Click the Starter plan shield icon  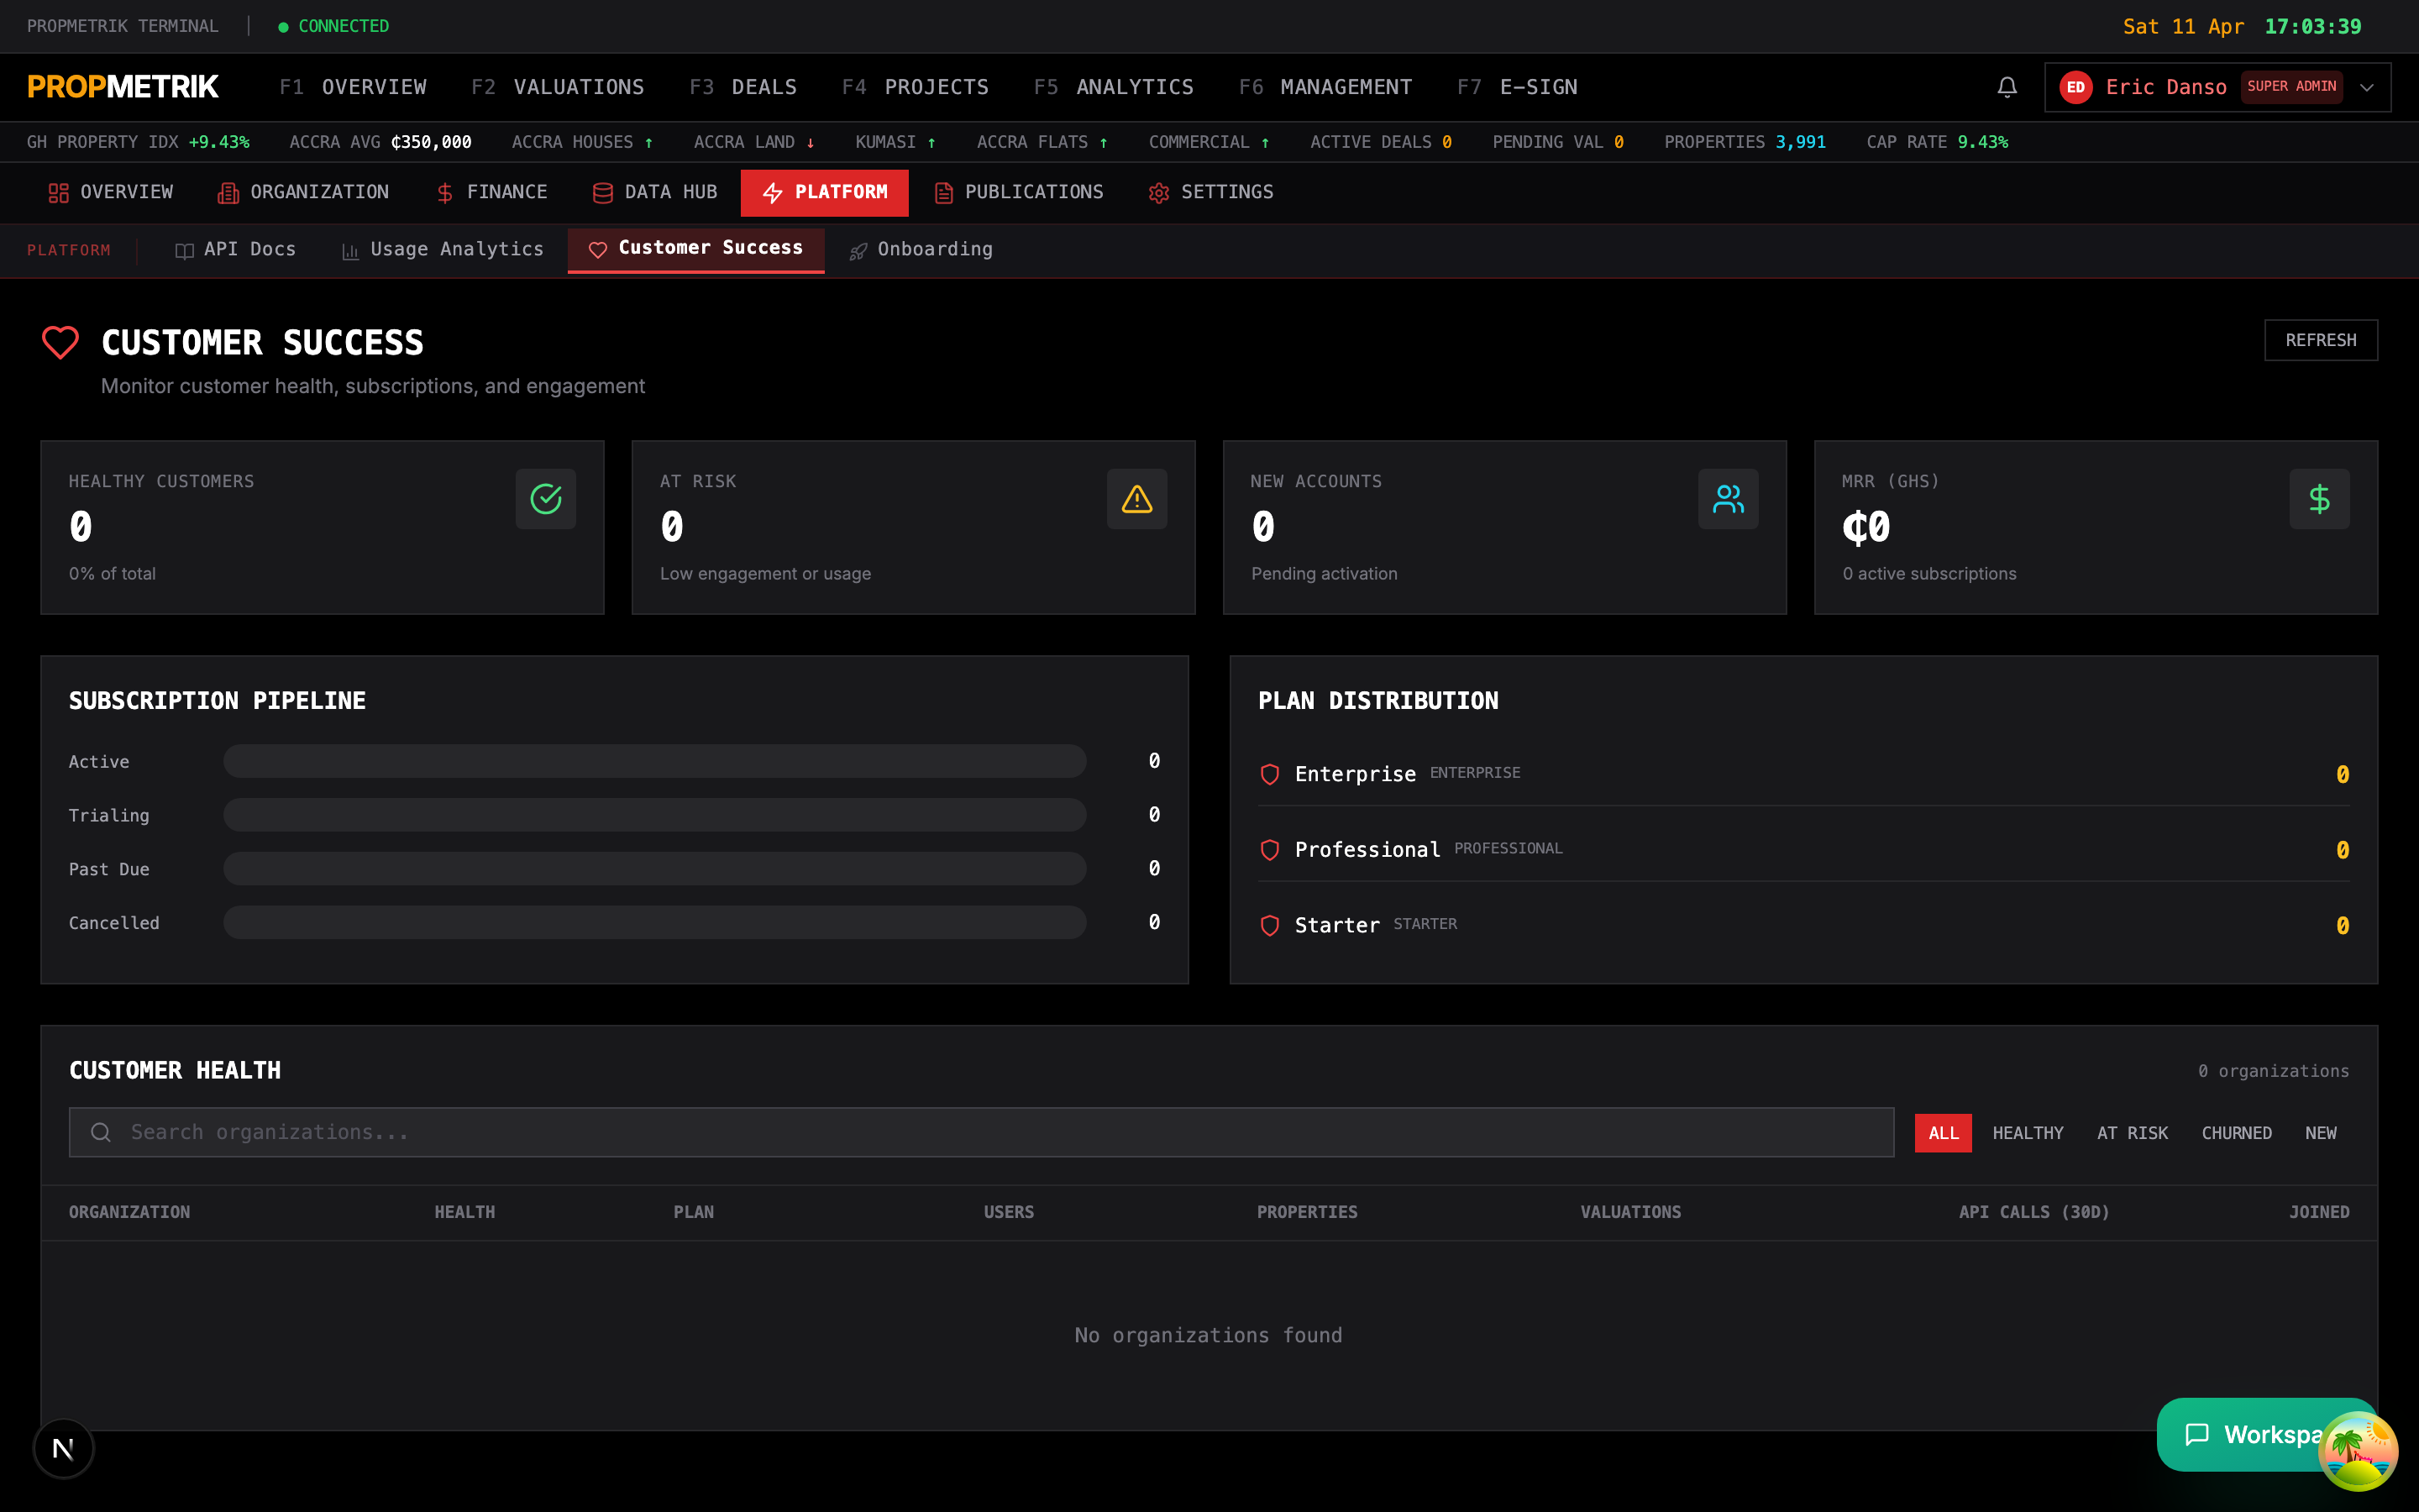(1269, 925)
